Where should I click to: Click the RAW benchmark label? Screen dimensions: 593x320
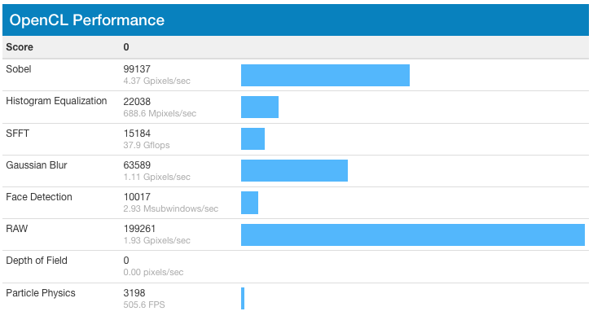coord(17,229)
